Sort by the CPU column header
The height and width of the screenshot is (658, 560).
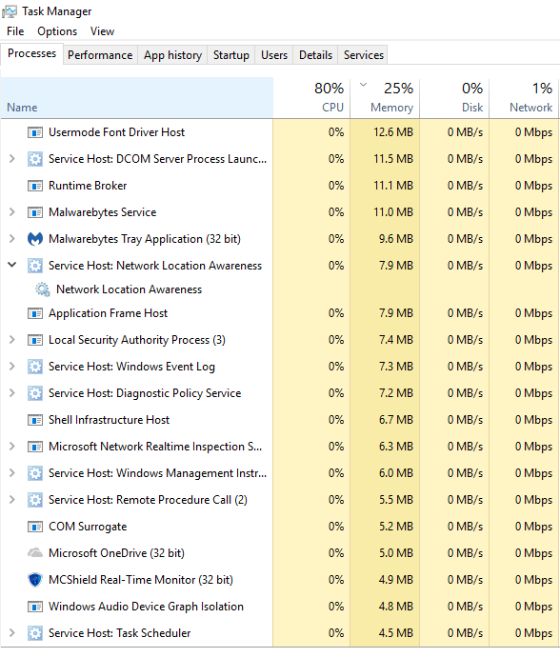[311, 98]
